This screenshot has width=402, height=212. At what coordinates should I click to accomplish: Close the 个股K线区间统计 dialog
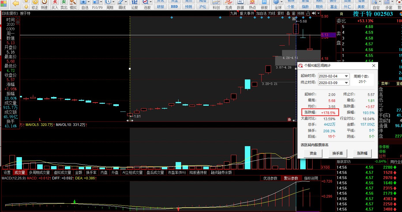point(374,66)
